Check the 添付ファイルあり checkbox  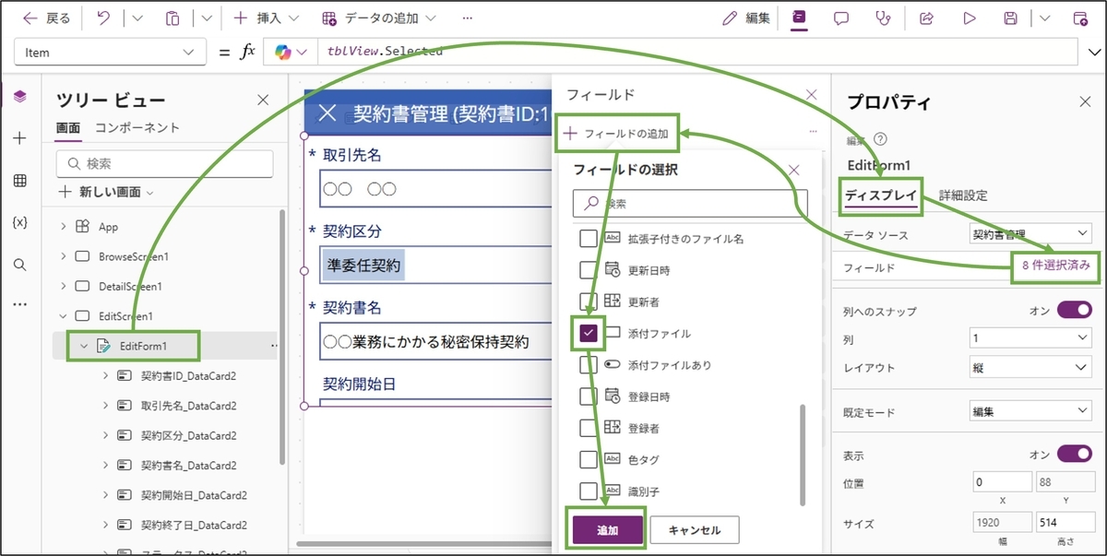[x=589, y=365]
